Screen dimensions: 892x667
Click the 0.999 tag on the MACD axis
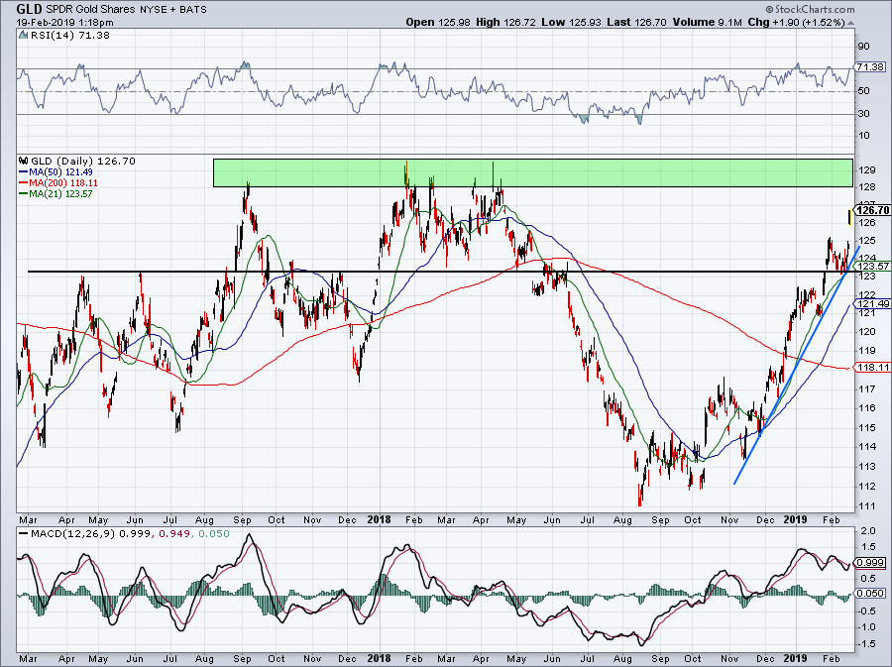tap(871, 563)
